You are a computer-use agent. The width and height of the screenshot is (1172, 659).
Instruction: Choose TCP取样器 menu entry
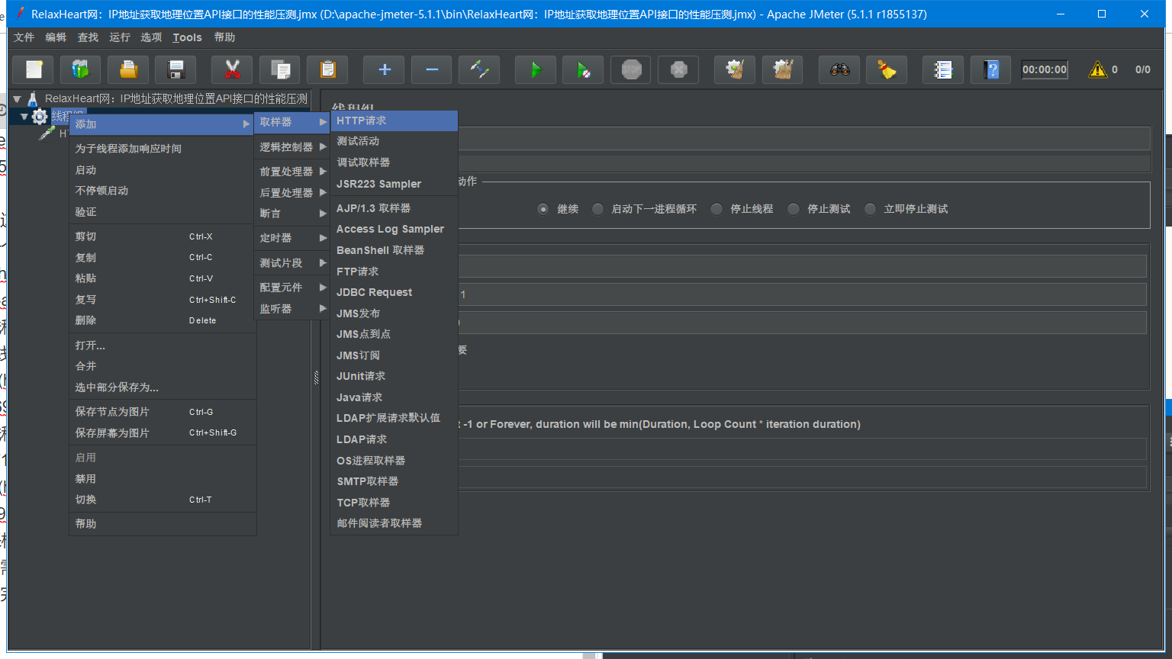394,503
